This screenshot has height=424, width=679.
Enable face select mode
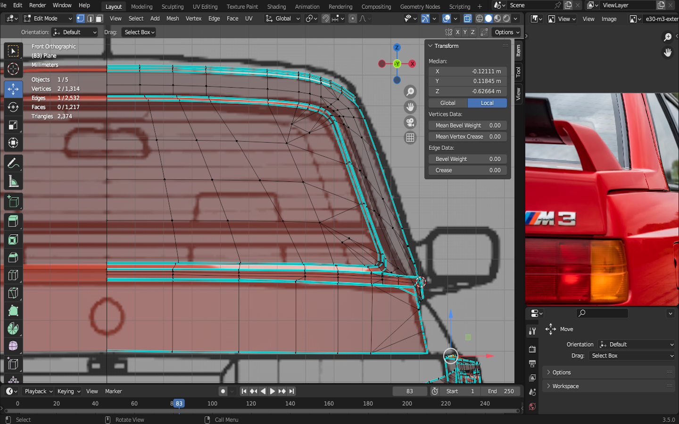99,18
